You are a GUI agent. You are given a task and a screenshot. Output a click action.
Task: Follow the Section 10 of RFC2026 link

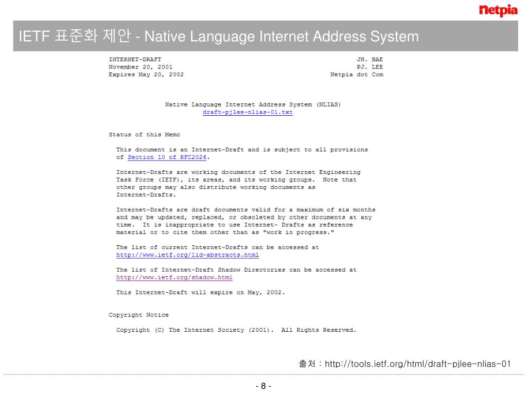pos(167,157)
